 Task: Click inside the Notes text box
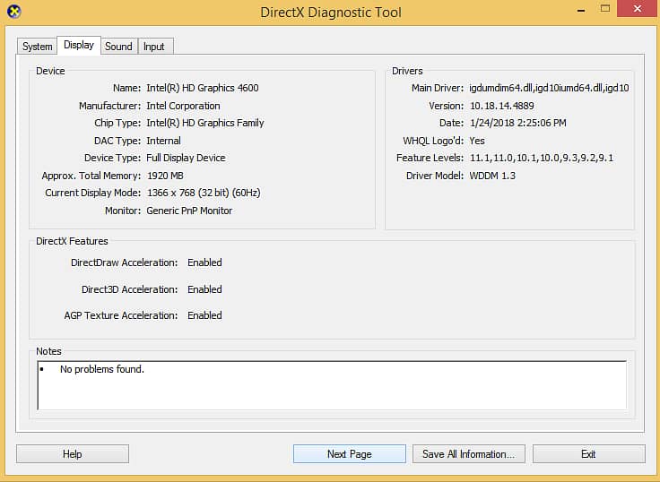(x=332, y=385)
